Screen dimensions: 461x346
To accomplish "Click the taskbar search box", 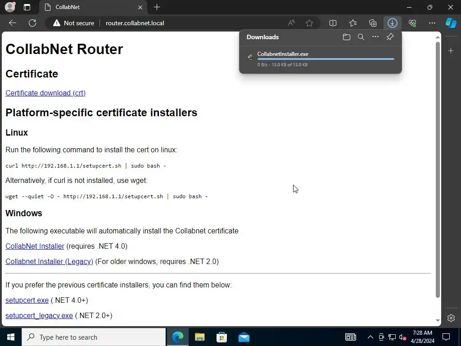I will coord(94,337).
